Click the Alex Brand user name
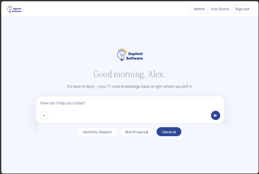Image resolution: width=259 pixels, height=174 pixels. [x=220, y=9]
